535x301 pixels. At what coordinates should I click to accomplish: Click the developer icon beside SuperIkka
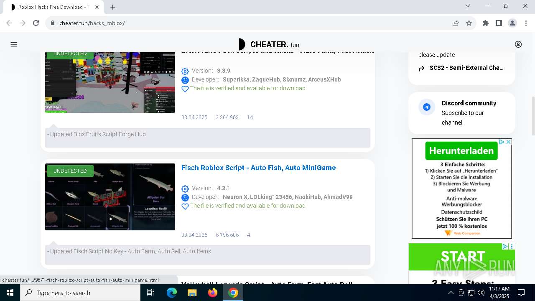click(185, 80)
